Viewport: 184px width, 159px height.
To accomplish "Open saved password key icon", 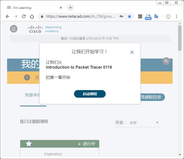I will pyautogui.click(x=121, y=16).
